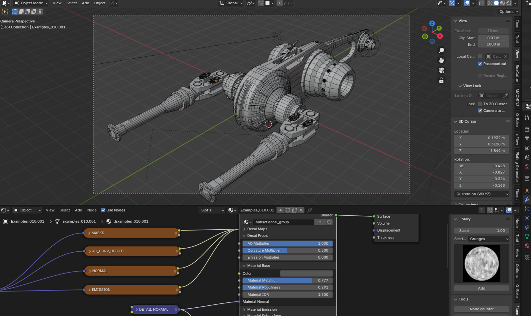This screenshot has width=531, height=316.
Task: Click the AO_CURV_HEIGHT node frame
Action: (132, 251)
